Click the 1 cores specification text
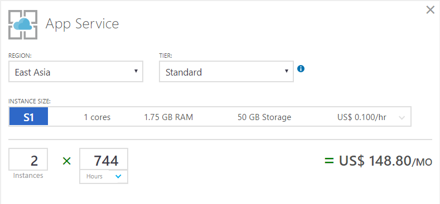 click(97, 117)
